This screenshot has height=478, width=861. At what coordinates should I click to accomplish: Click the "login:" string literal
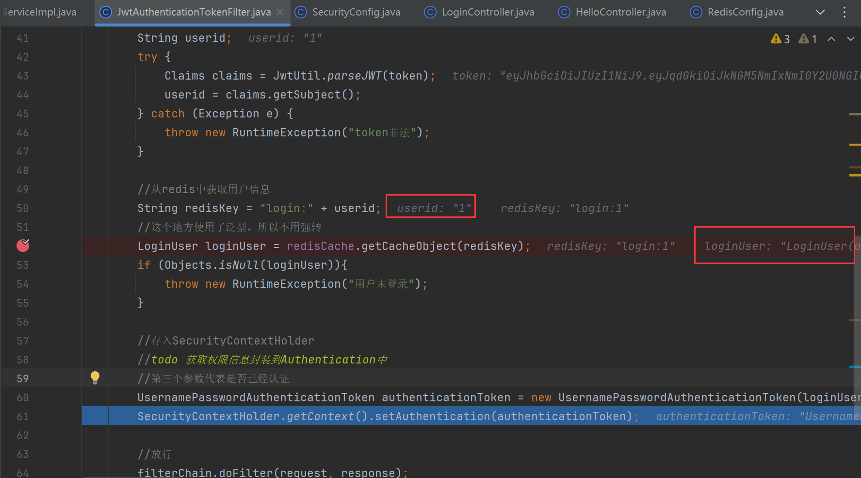(x=287, y=208)
